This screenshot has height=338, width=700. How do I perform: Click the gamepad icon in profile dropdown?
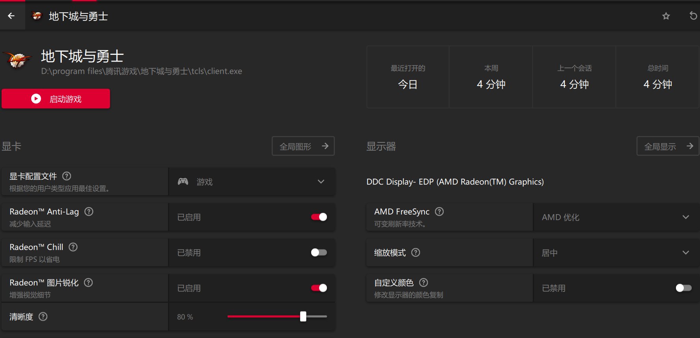click(x=183, y=181)
